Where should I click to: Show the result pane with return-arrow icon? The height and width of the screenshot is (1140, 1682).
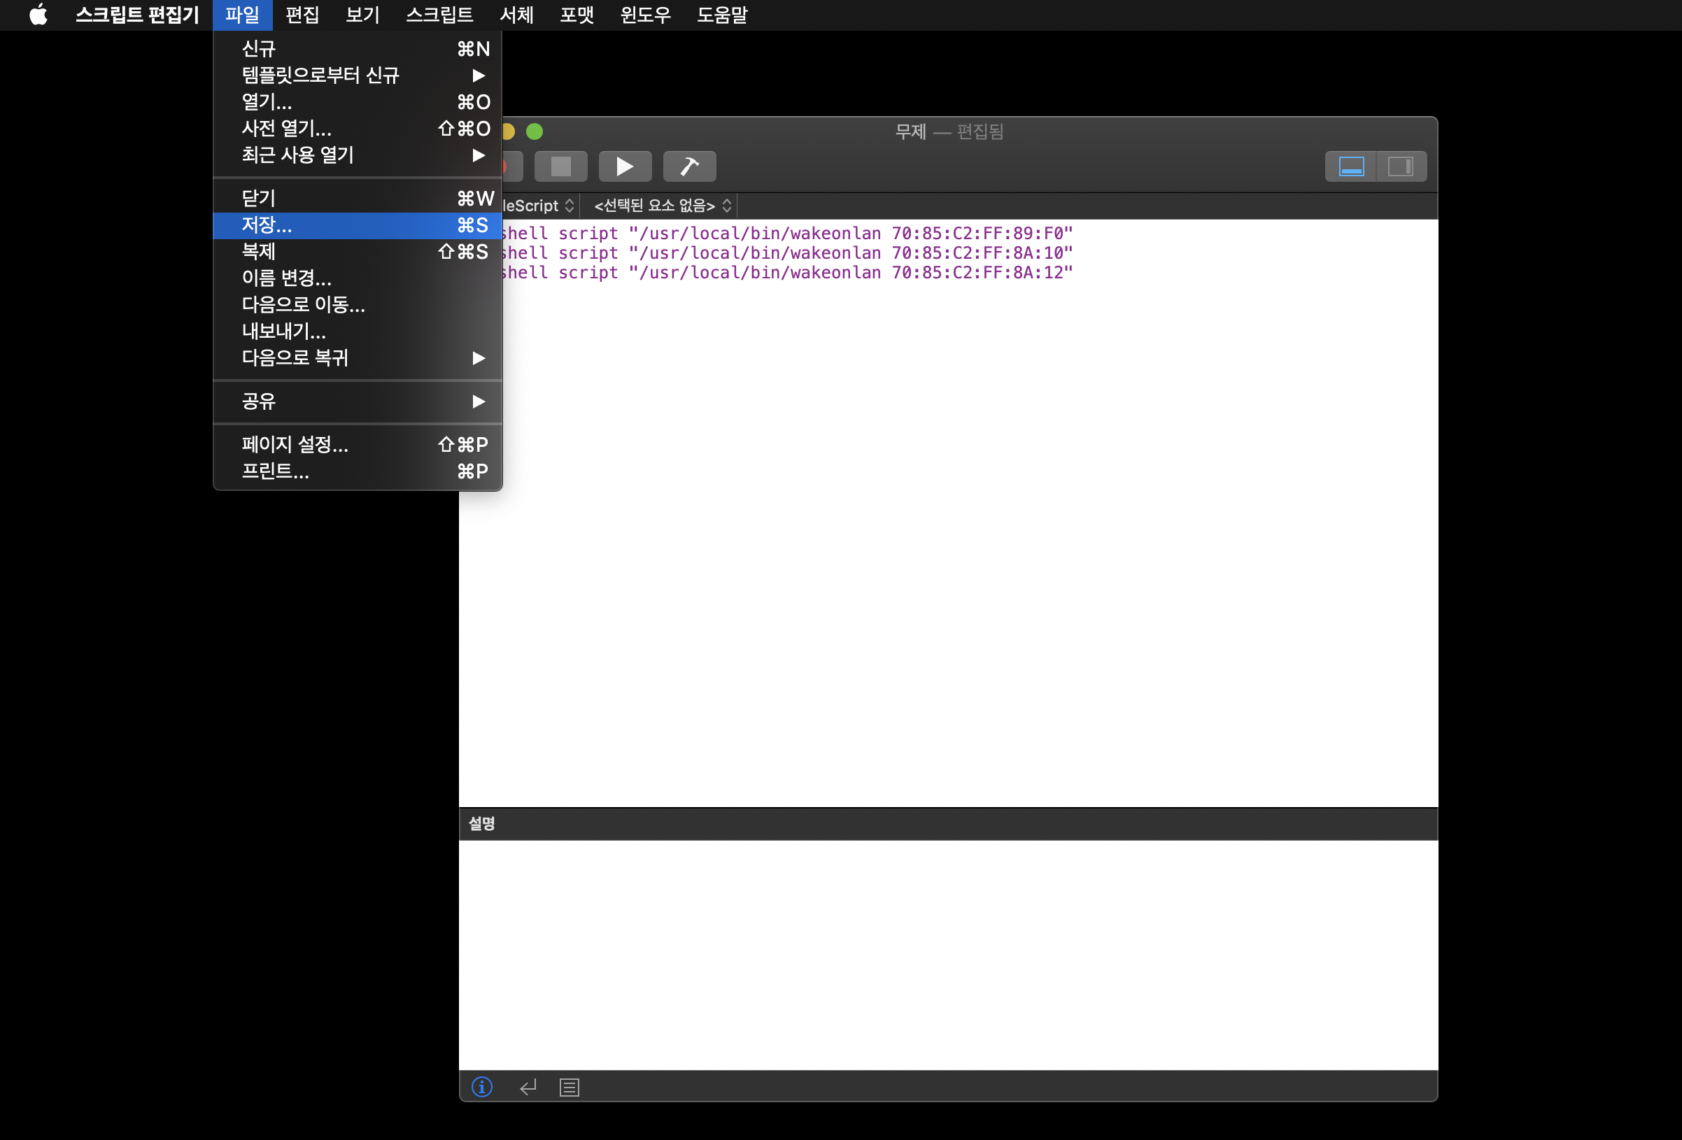pos(528,1086)
